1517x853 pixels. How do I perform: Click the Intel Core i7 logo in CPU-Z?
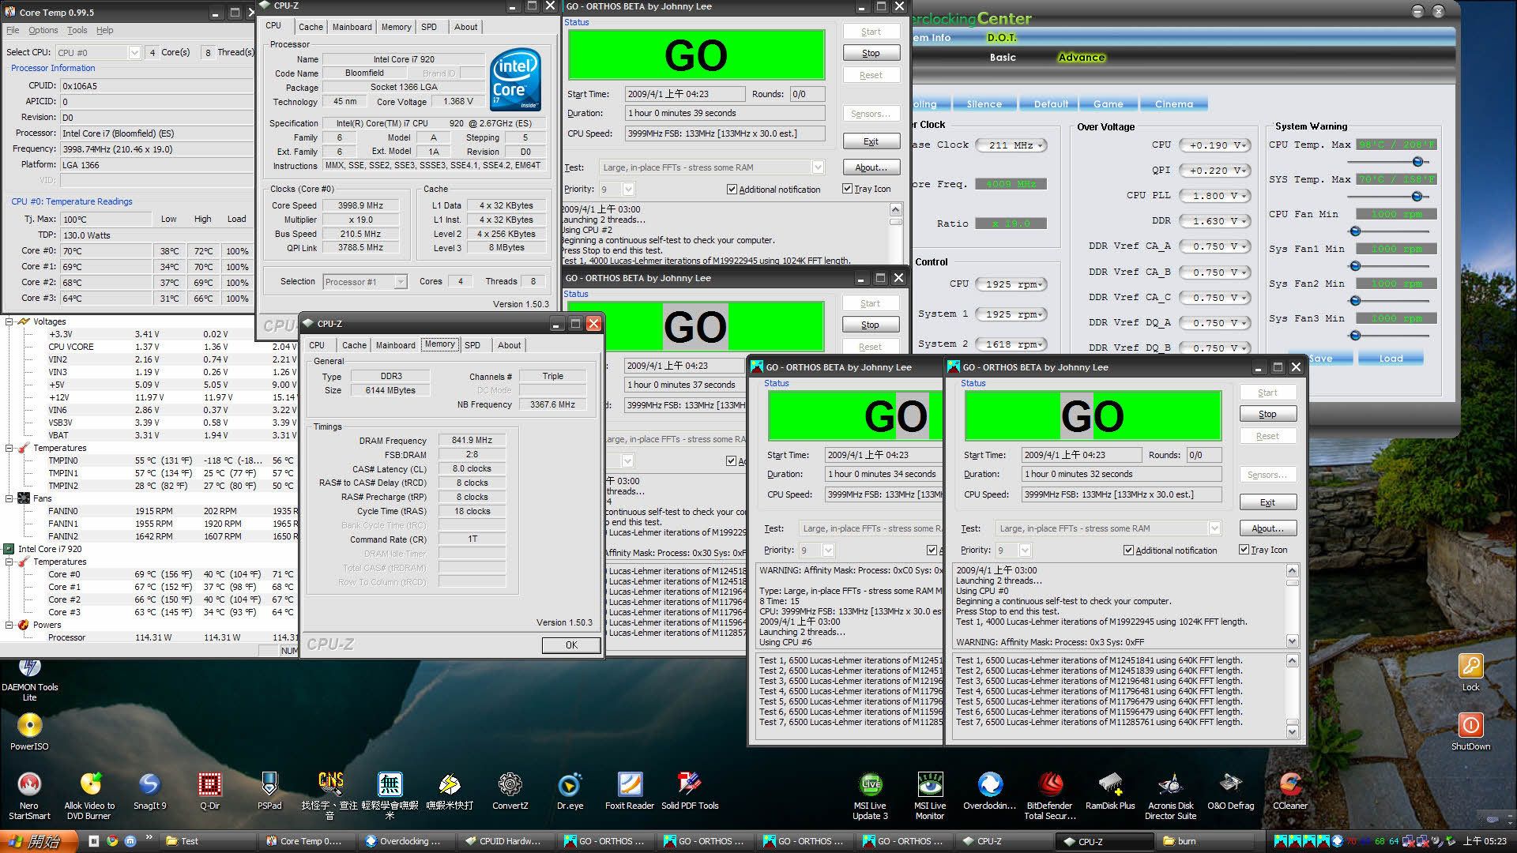pos(515,79)
